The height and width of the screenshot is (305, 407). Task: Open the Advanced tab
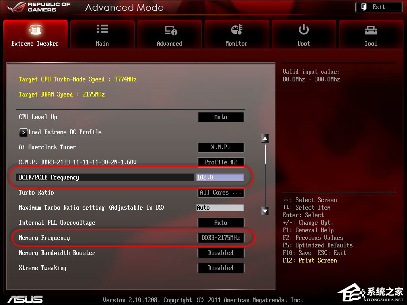tap(169, 34)
